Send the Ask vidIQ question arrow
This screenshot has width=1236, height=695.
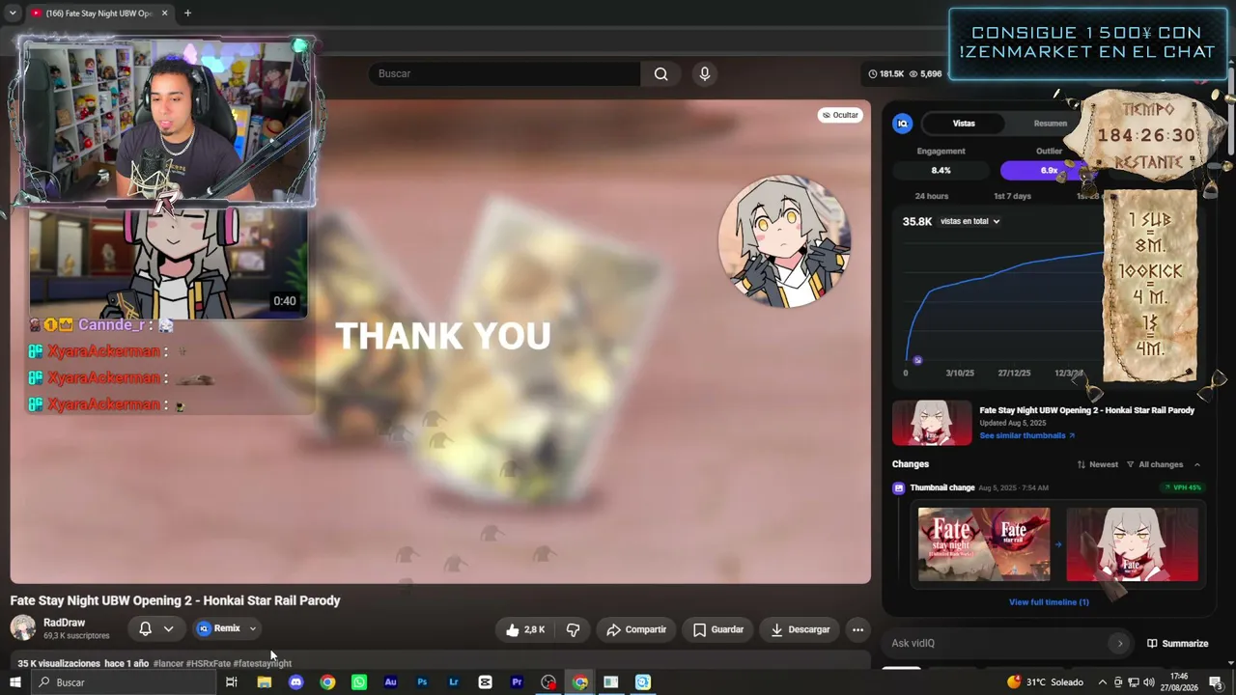click(1120, 643)
